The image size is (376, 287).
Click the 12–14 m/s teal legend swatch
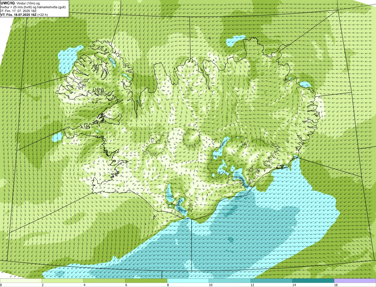click(x=271, y=281)
